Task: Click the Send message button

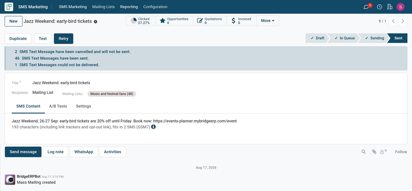Action: pos(23,152)
